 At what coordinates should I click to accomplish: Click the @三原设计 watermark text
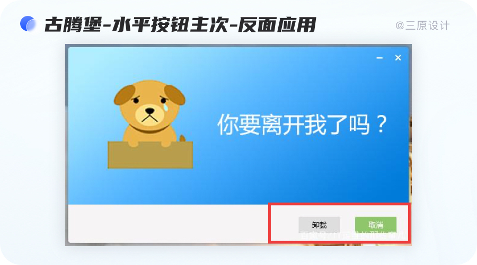coord(422,25)
